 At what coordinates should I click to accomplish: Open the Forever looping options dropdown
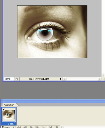coord(8,127)
